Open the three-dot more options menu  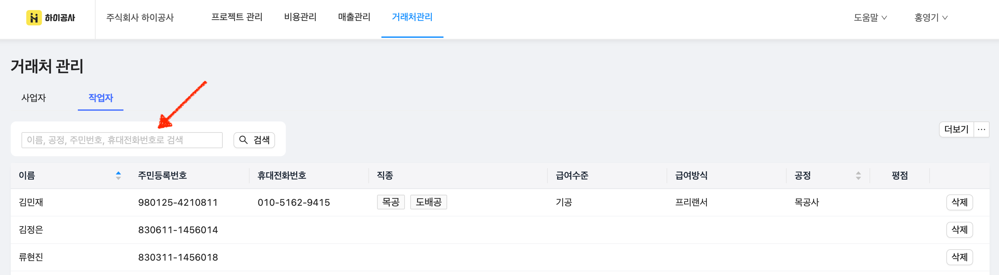(981, 129)
